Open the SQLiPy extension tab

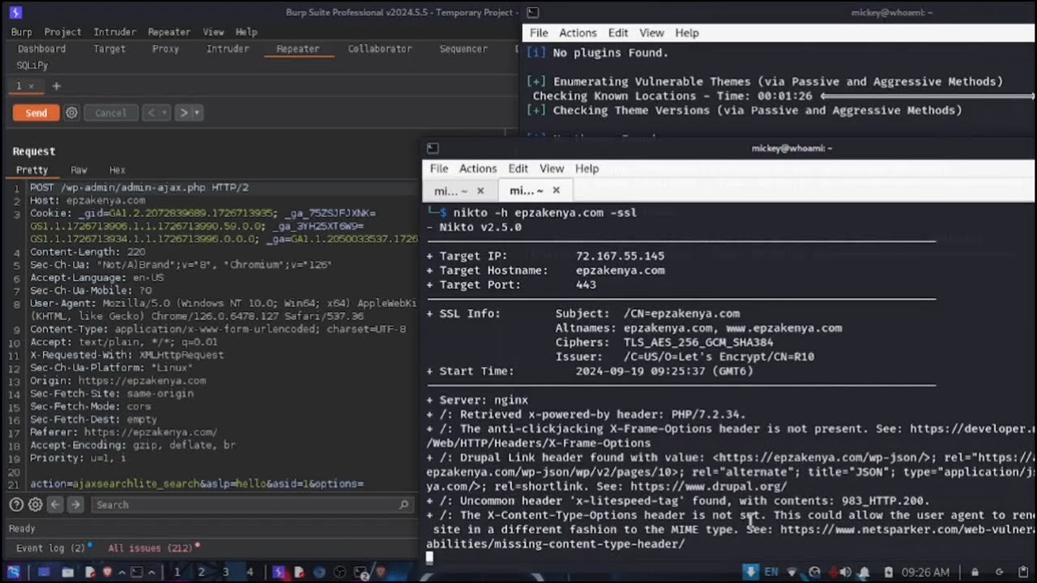coord(32,65)
